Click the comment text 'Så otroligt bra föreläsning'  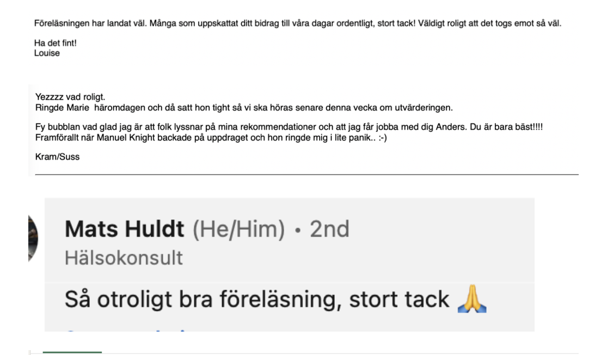click(x=203, y=299)
